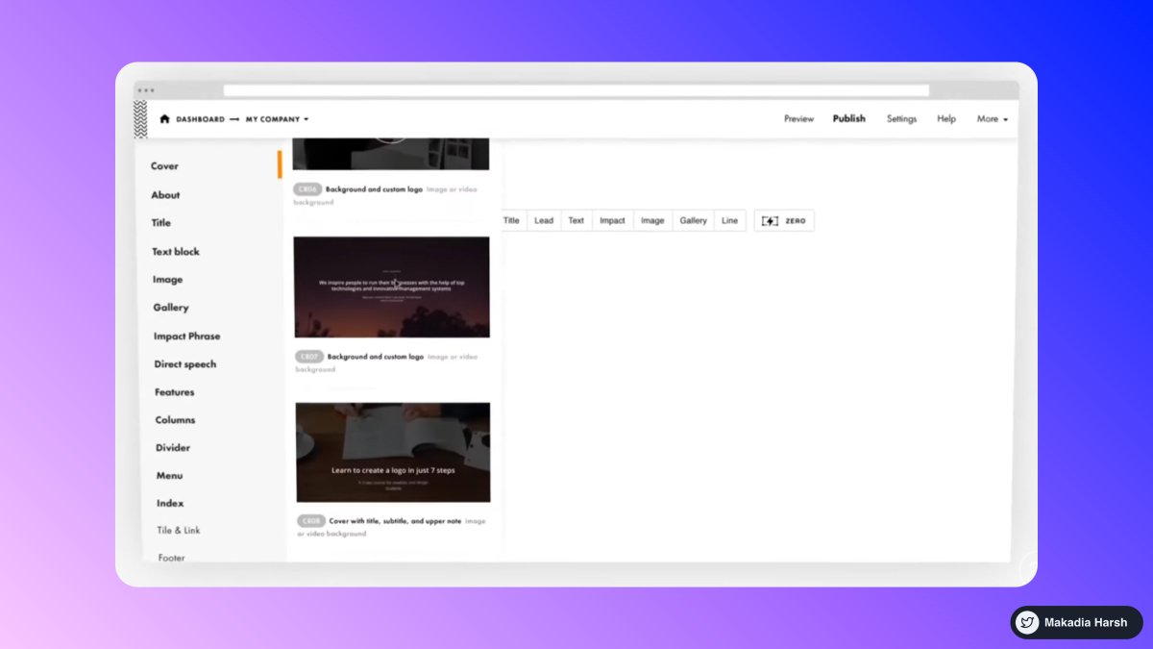Viewport: 1153px width, 649px height.
Task: Publish the site
Action: [x=848, y=118]
